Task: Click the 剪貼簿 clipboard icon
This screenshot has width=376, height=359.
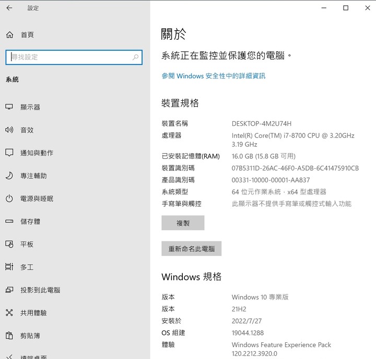Action: tap(9, 335)
